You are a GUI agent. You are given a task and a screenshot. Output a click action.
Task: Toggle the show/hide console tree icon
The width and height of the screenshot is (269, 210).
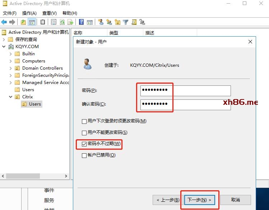coord(32,22)
